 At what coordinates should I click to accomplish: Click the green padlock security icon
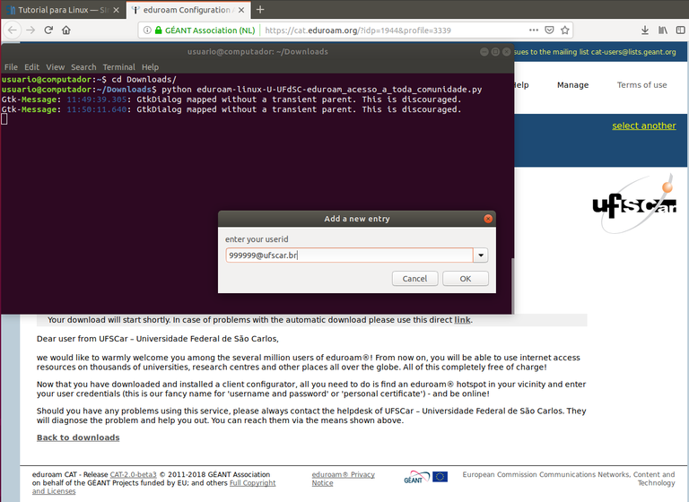[x=159, y=30]
